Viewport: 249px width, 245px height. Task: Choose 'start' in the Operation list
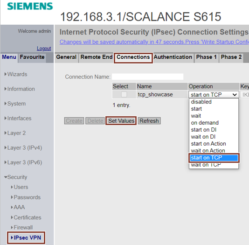pyautogui.click(x=214, y=109)
